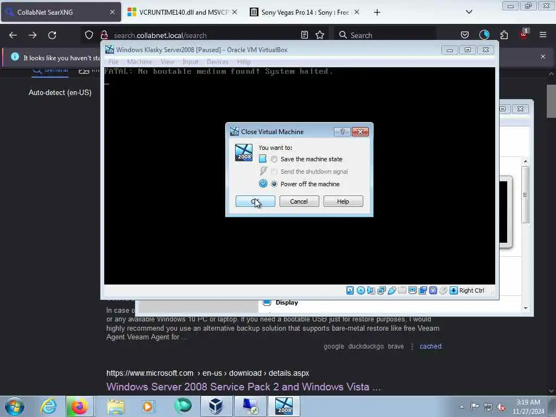Image resolution: width=556 pixels, height=417 pixels.
Task: Click the USB devices icon in VM status bar
Action: [x=392, y=290]
